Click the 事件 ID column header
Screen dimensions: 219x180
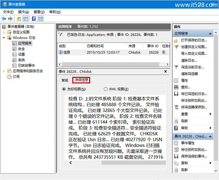click(x=151, y=46)
